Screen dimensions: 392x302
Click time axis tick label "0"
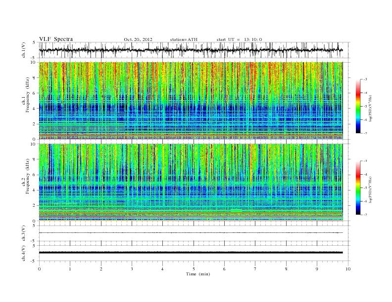tap(39, 269)
